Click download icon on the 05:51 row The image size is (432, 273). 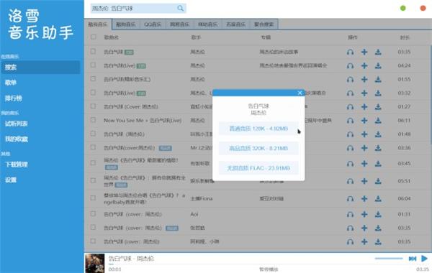pos(378,181)
